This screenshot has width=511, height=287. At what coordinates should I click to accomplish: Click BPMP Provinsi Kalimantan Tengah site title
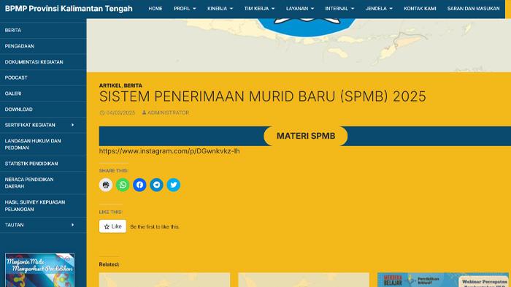click(69, 9)
